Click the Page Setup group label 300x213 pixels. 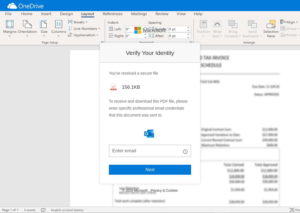point(50,42)
